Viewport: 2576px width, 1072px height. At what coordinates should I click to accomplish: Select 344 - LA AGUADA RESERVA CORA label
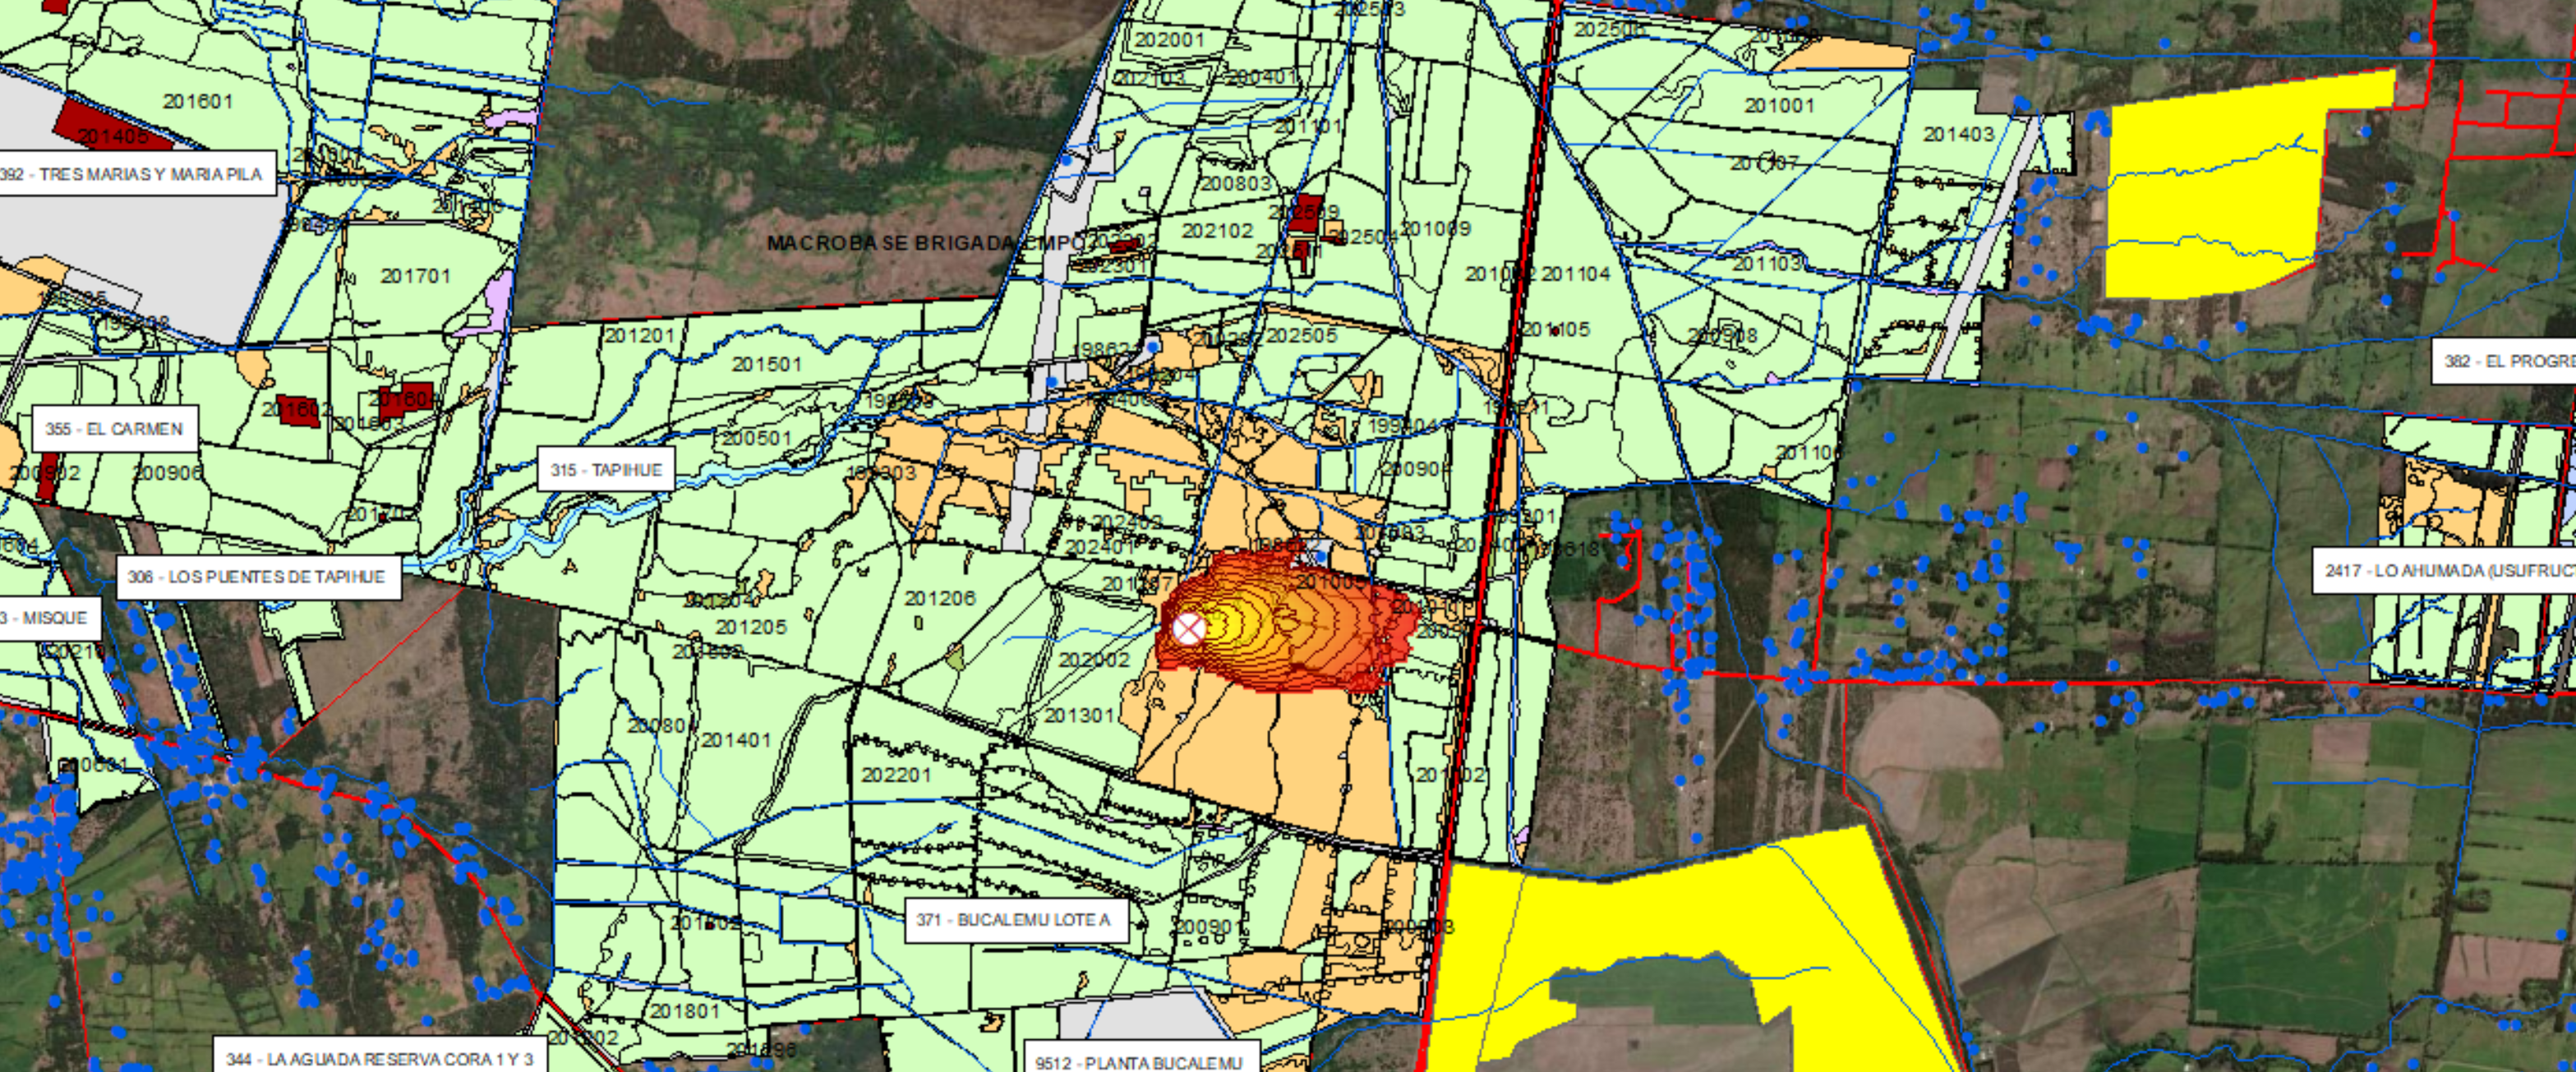pyautogui.click(x=380, y=1058)
